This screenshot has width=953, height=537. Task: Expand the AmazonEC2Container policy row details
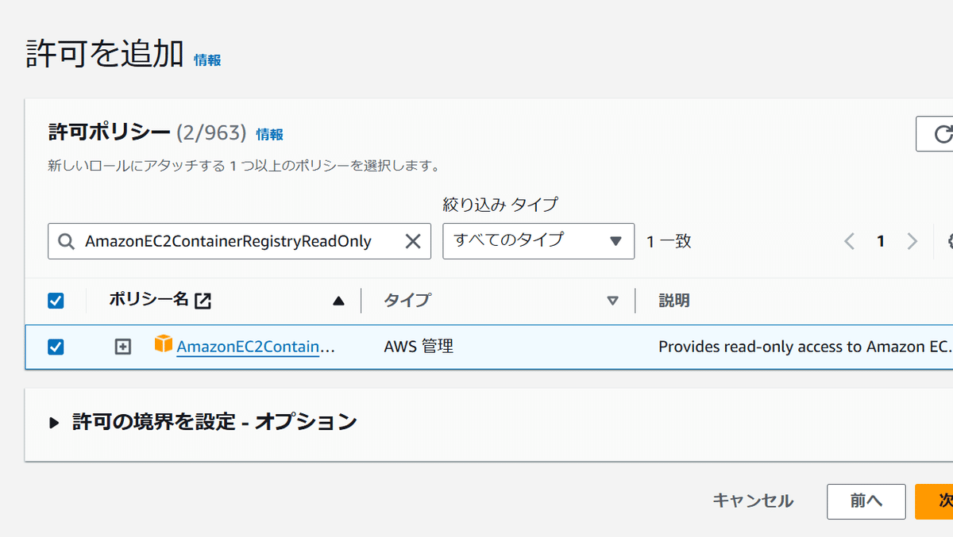click(122, 347)
